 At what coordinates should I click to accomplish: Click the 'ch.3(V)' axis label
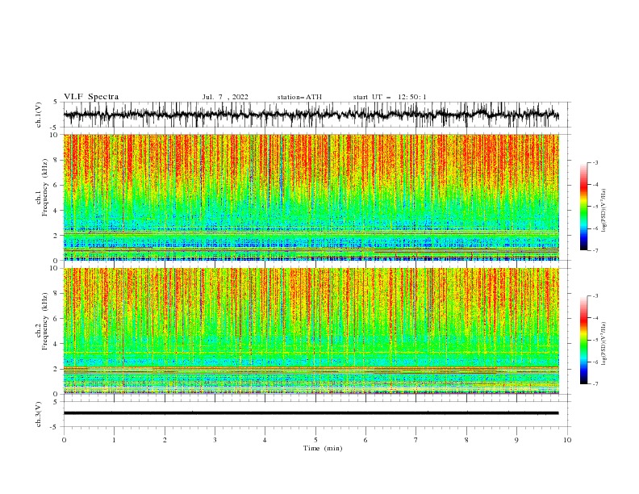[39, 414]
